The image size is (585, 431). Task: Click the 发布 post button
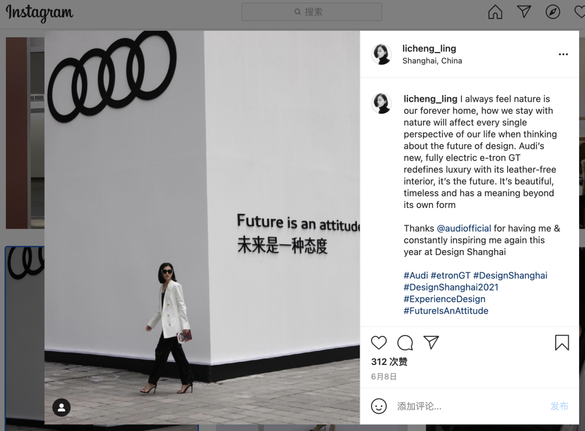click(559, 406)
